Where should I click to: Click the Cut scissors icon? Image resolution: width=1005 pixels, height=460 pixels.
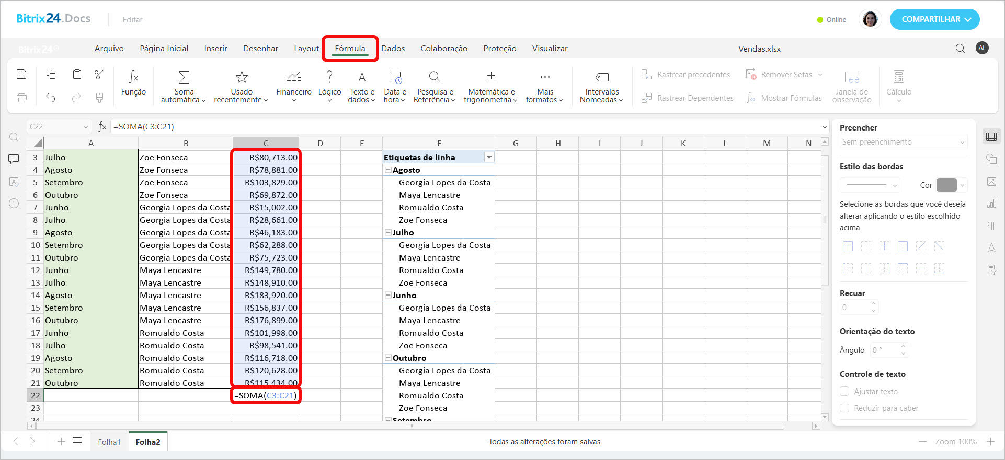(99, 74)
